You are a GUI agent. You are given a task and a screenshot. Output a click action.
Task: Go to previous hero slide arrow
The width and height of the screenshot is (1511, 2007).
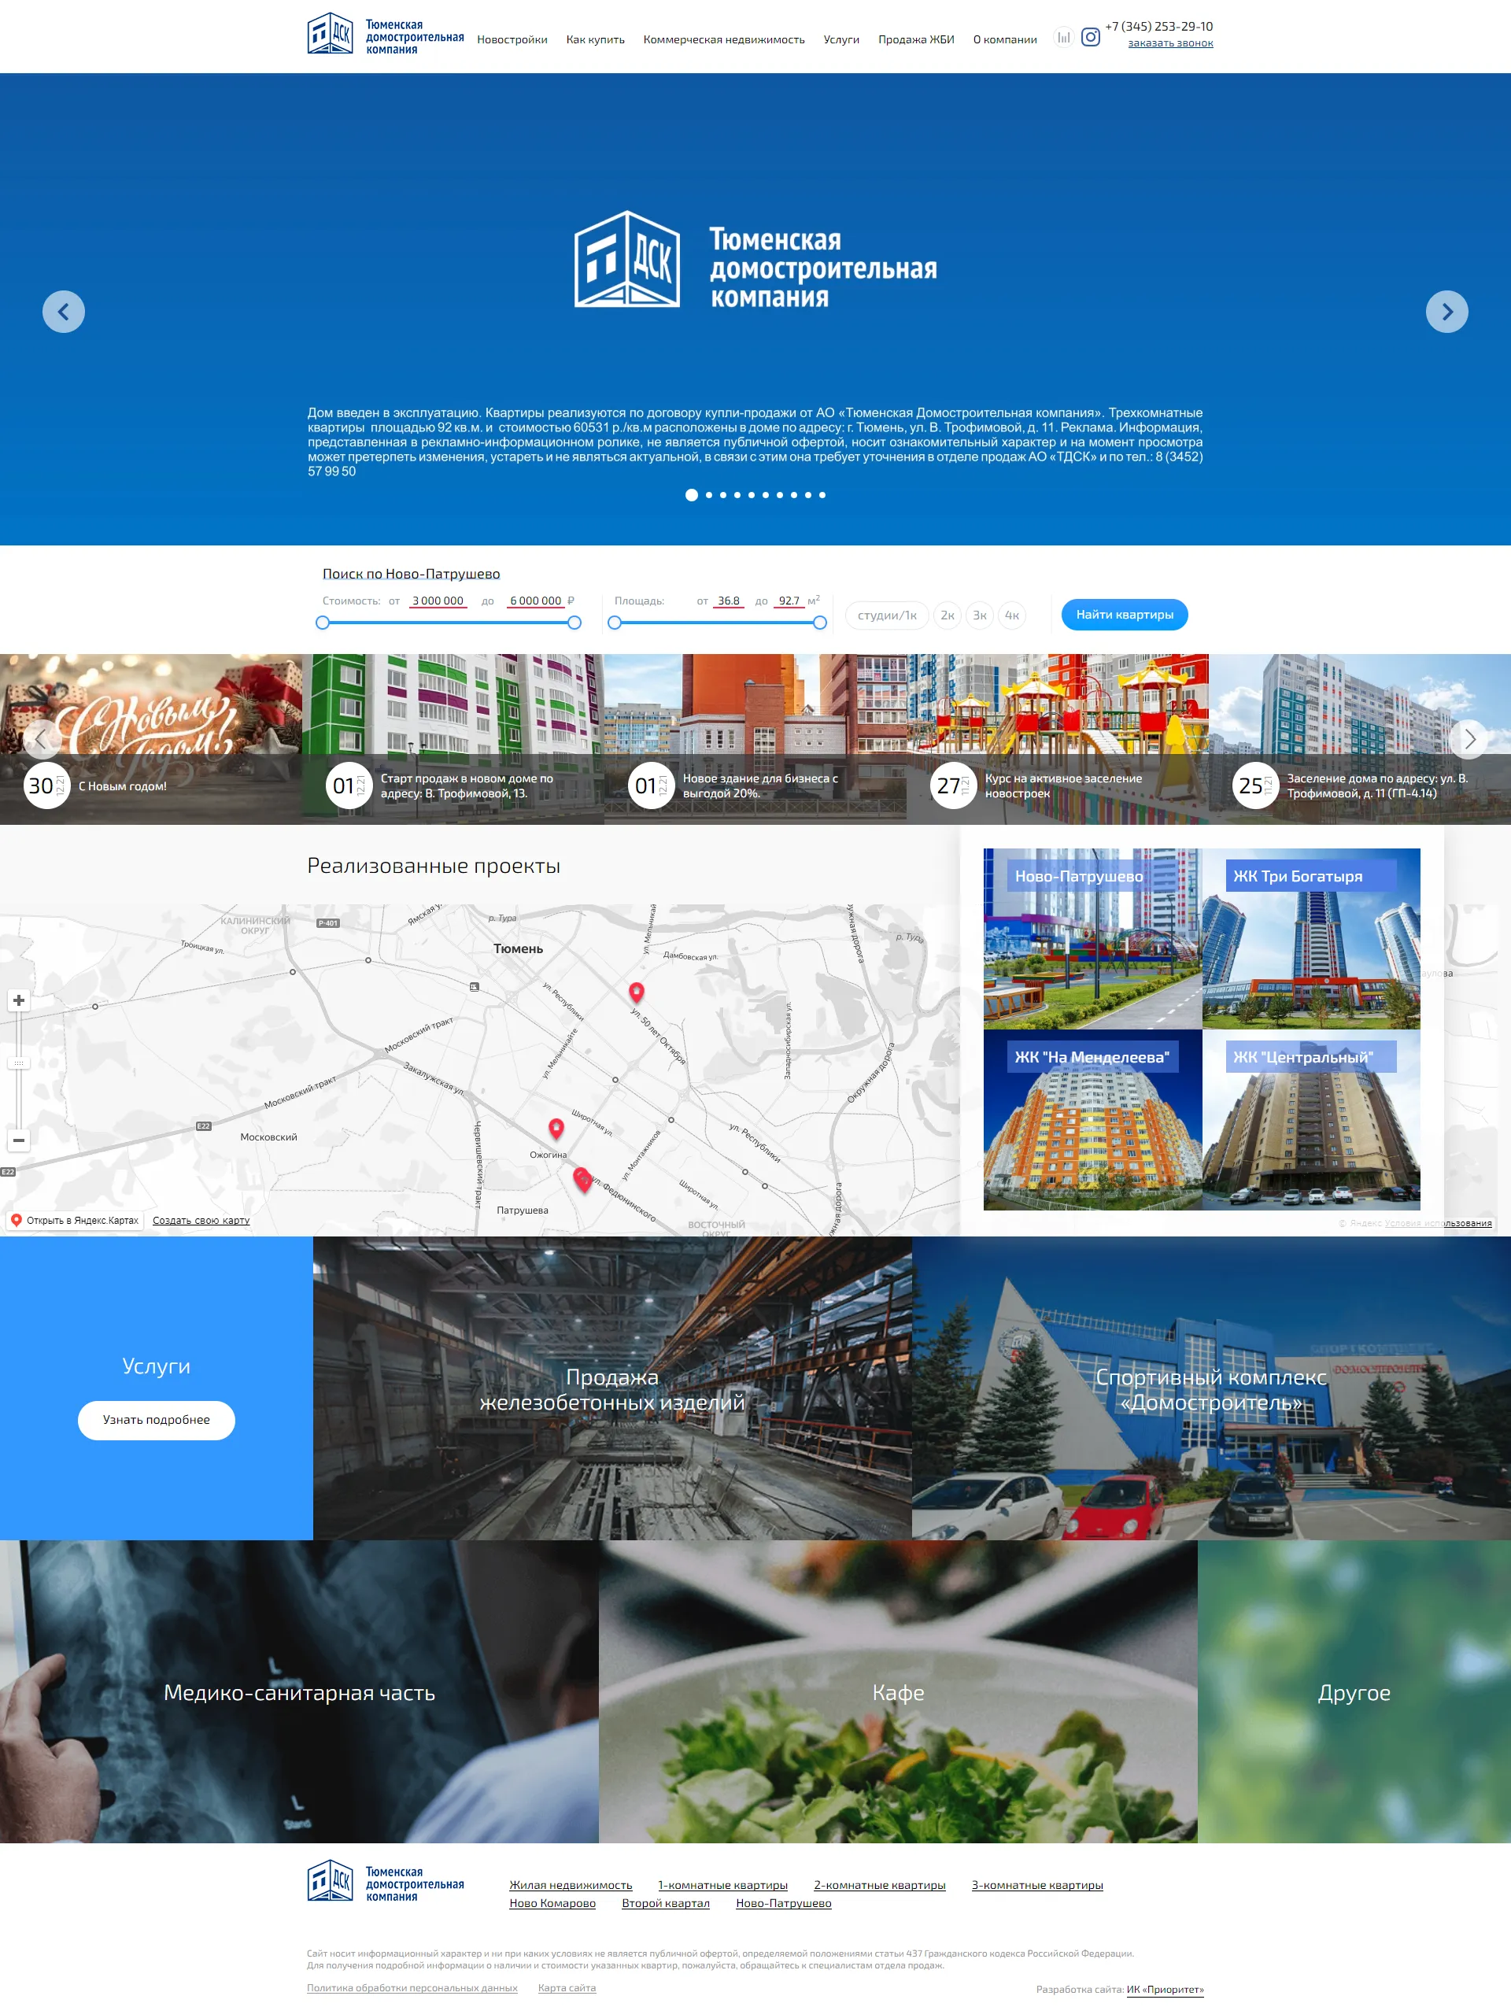[x=64, y=311]
